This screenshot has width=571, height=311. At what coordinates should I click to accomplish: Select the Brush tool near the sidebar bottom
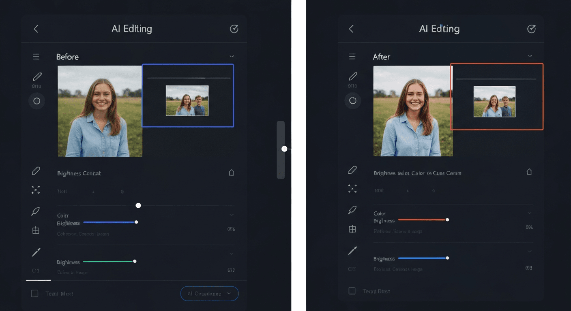tap(36, 251)
